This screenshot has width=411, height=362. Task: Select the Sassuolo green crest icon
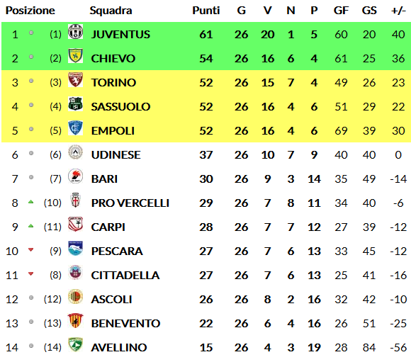(x=75, y=104)
